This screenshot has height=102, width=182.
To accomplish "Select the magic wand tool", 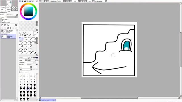I will click(x=25, y=33).
